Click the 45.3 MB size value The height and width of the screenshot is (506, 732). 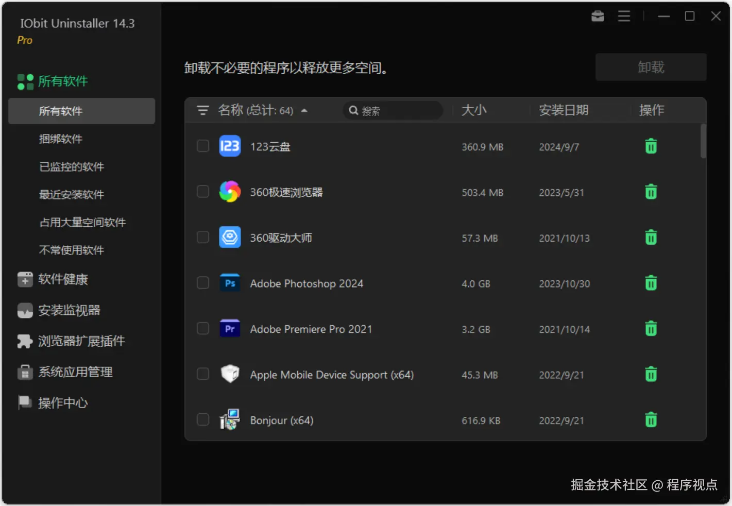480,375
